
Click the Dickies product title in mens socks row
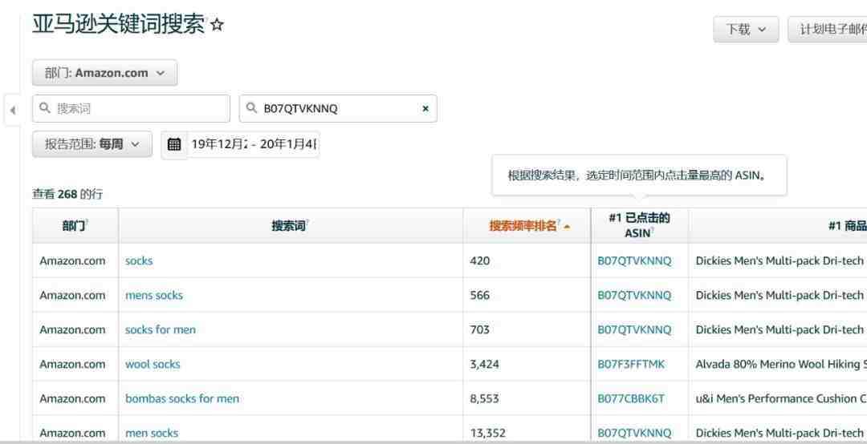(781, 296)
